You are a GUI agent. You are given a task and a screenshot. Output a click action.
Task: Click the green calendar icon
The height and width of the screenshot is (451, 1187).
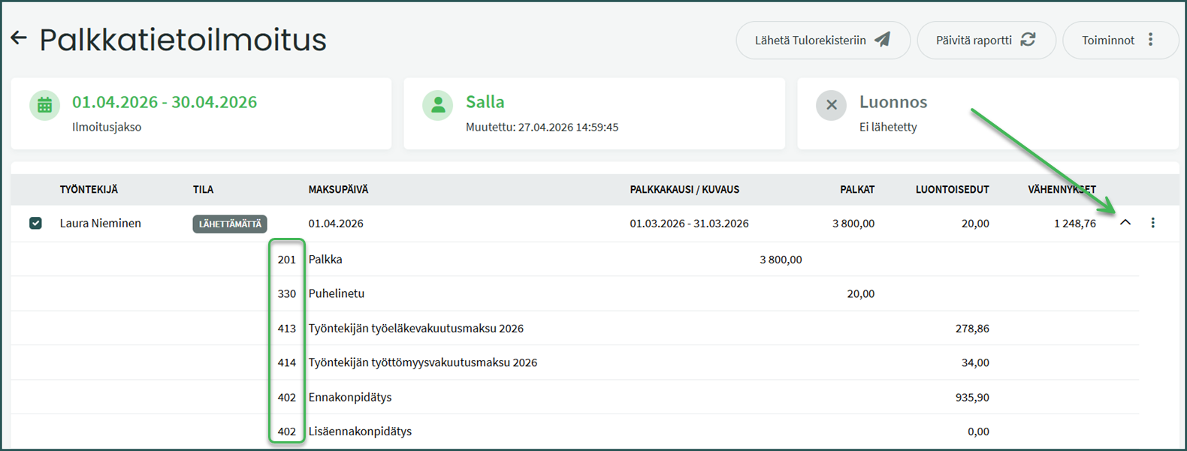point(44,106)
